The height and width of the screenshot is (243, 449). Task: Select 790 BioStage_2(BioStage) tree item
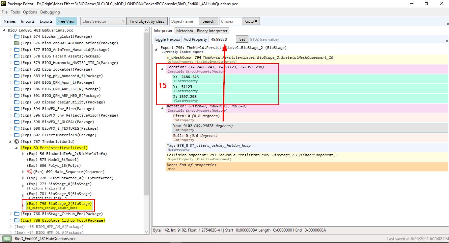click(59, 206)
